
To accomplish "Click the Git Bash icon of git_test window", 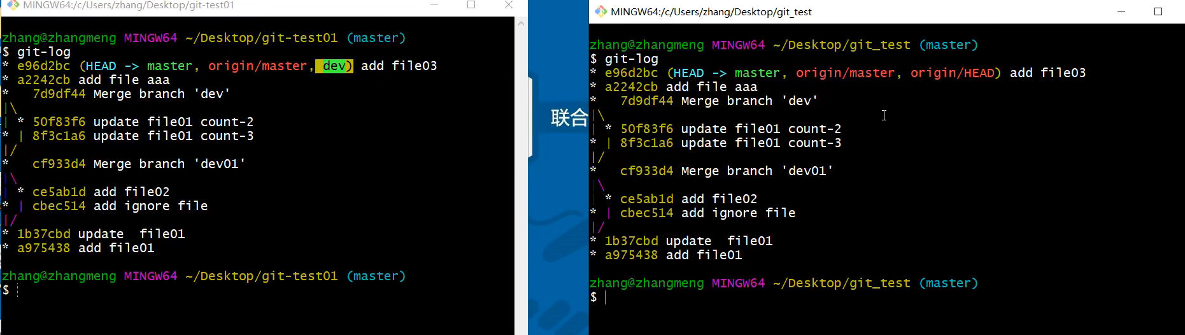I will [x=600, y=11].
